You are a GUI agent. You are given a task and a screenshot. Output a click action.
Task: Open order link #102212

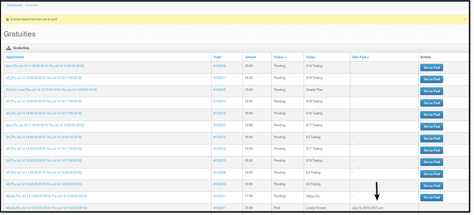[x=219, y=149]
